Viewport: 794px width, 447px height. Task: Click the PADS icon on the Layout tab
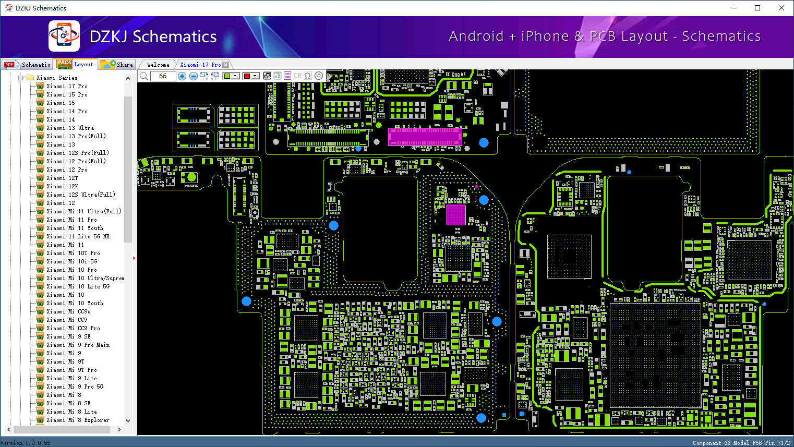pyautogui.click(x=65, y=64)
